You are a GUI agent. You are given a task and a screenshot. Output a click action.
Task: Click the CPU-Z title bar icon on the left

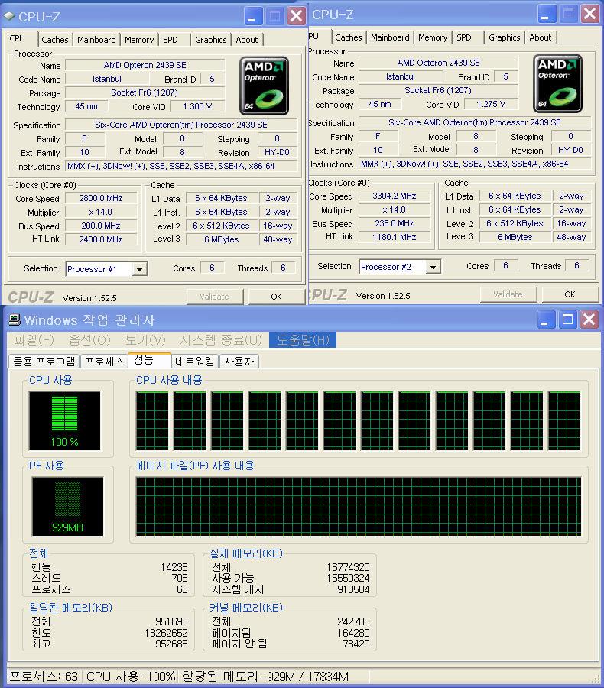tap(9, 16)
